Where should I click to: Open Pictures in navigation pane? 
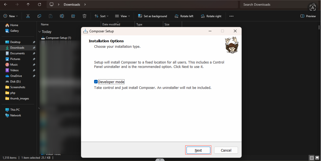pyautogui.click(x=15, y=59)
